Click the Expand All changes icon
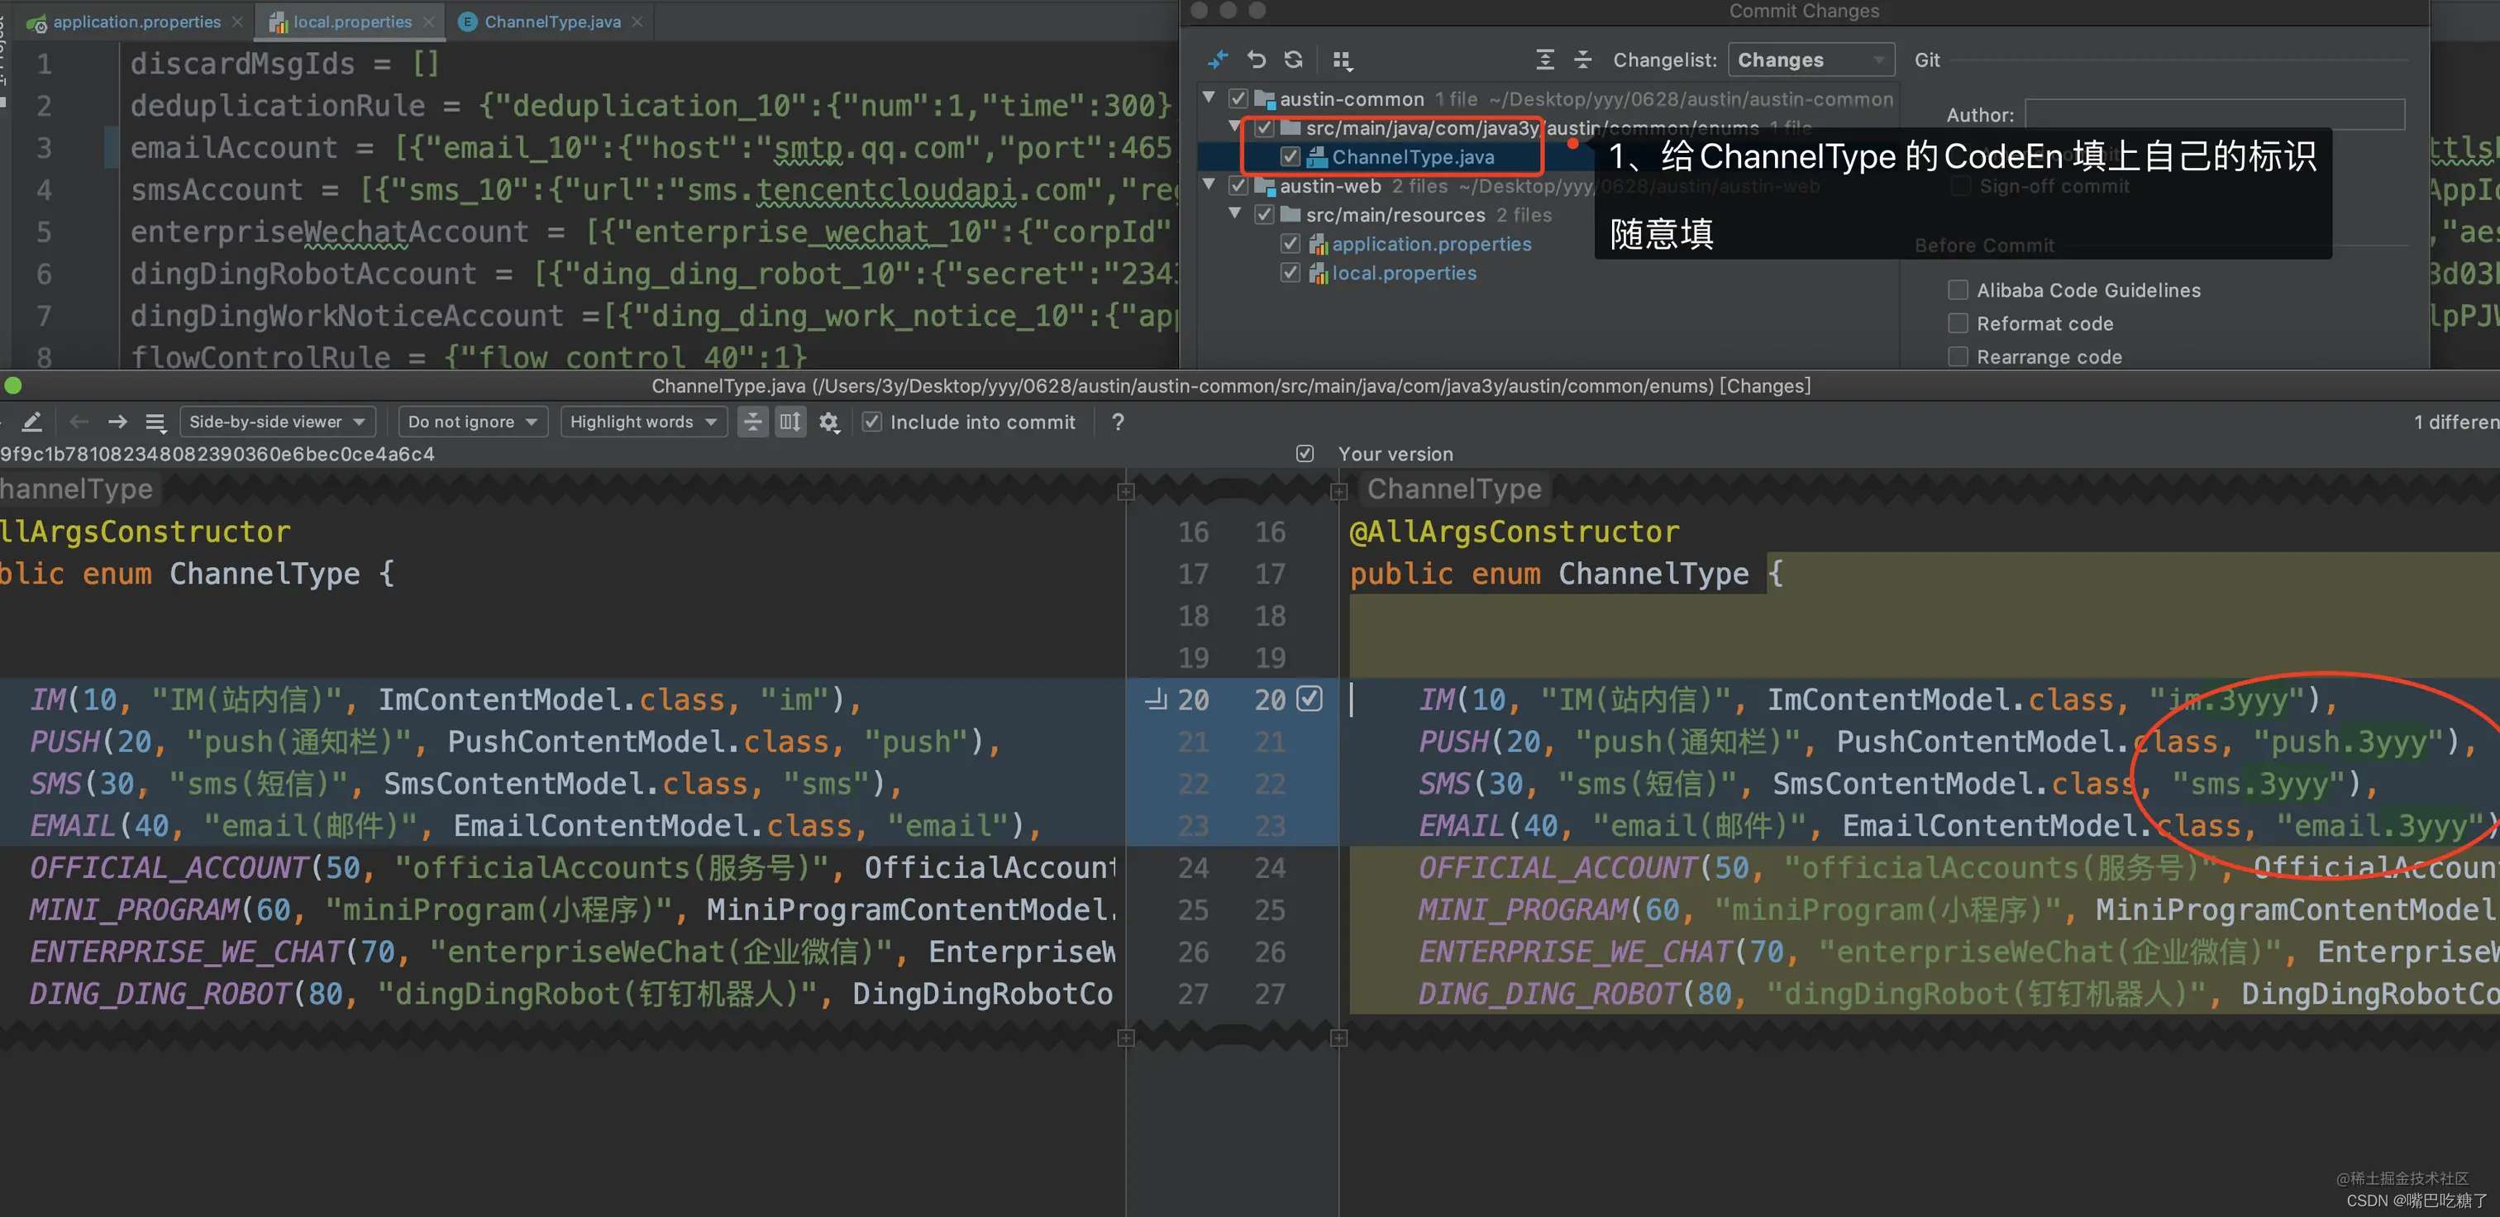 pyautogui.click(x=1545, y=60)
